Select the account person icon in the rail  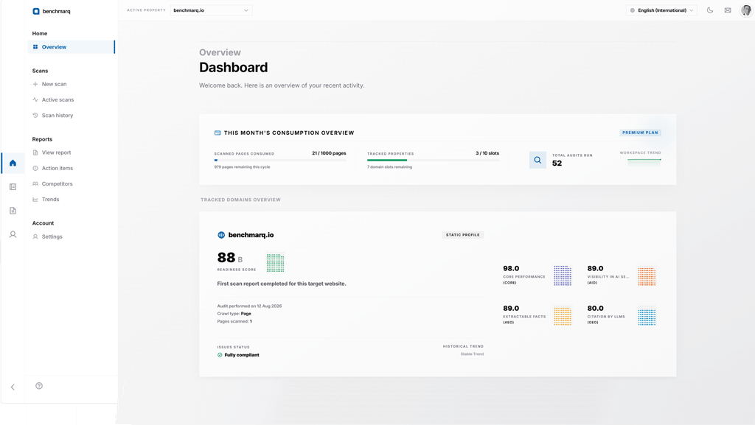point(13,234)
